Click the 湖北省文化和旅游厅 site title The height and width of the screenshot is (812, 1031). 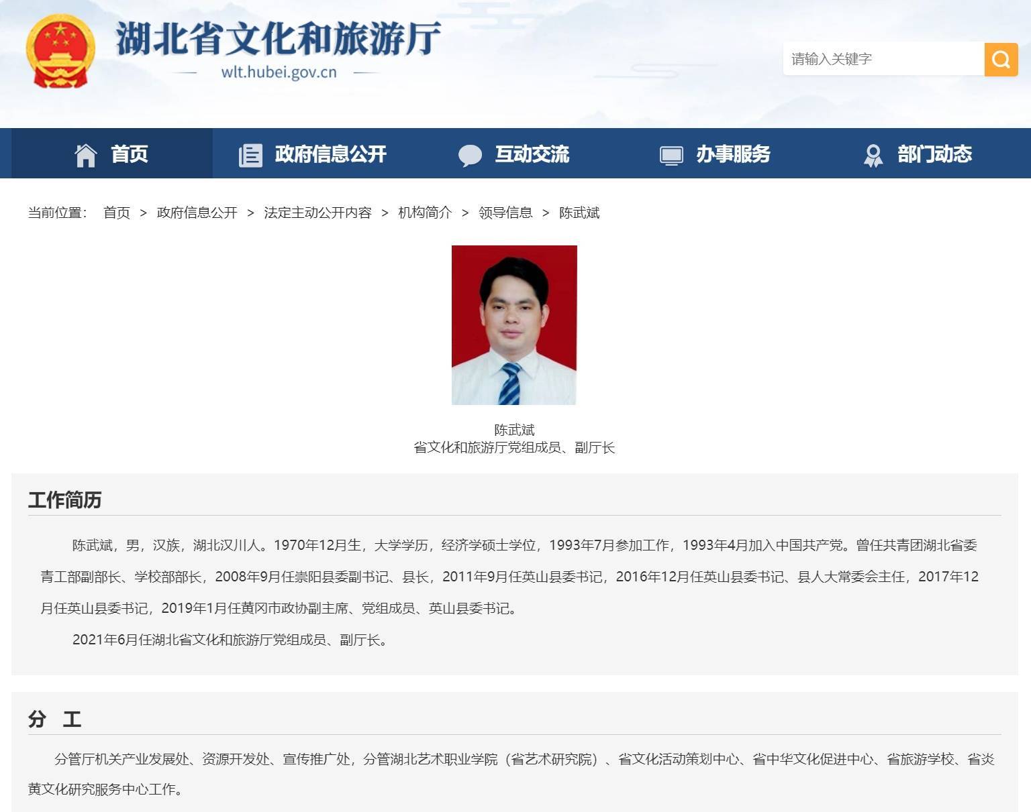[278, 38]
